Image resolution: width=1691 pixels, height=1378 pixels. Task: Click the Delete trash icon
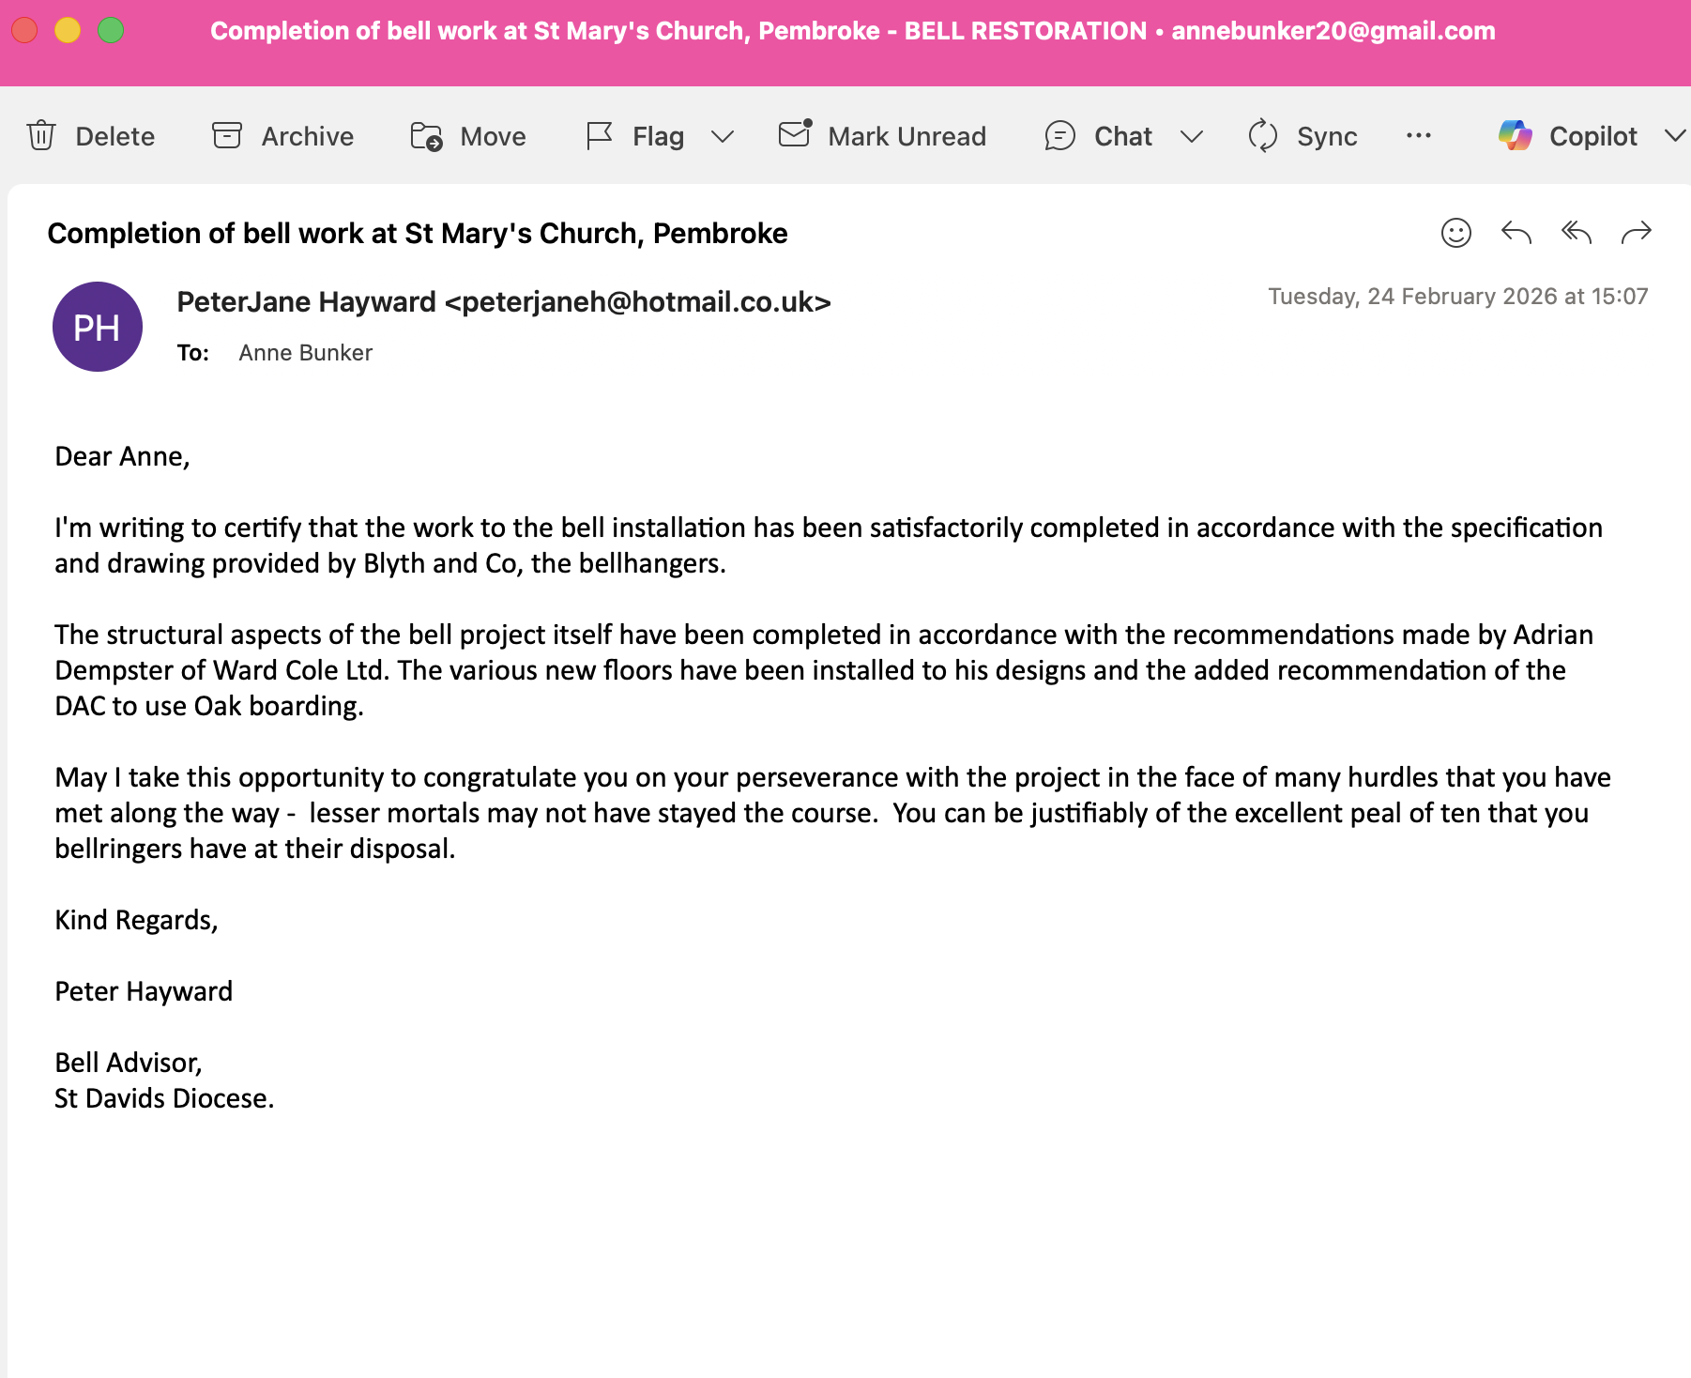tap(41, 136)
